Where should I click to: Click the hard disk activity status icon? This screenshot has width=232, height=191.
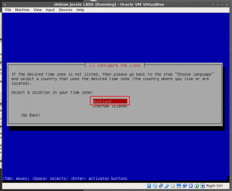coord(149,186)
